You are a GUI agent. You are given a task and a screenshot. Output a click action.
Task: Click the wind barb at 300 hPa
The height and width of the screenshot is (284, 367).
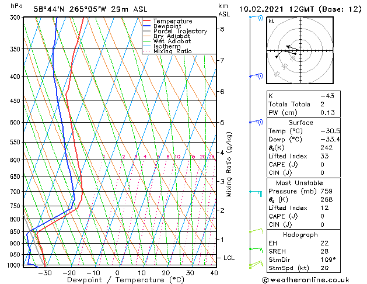click(x=256, y=18)
